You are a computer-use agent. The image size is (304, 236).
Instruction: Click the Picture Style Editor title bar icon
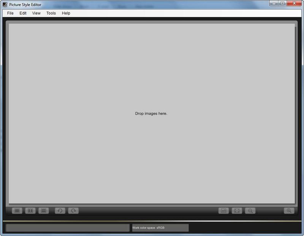pos(5,5)
